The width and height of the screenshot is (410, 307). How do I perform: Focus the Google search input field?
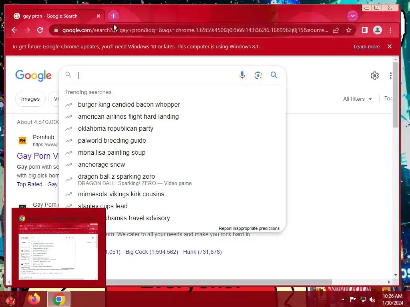point(156,75)
